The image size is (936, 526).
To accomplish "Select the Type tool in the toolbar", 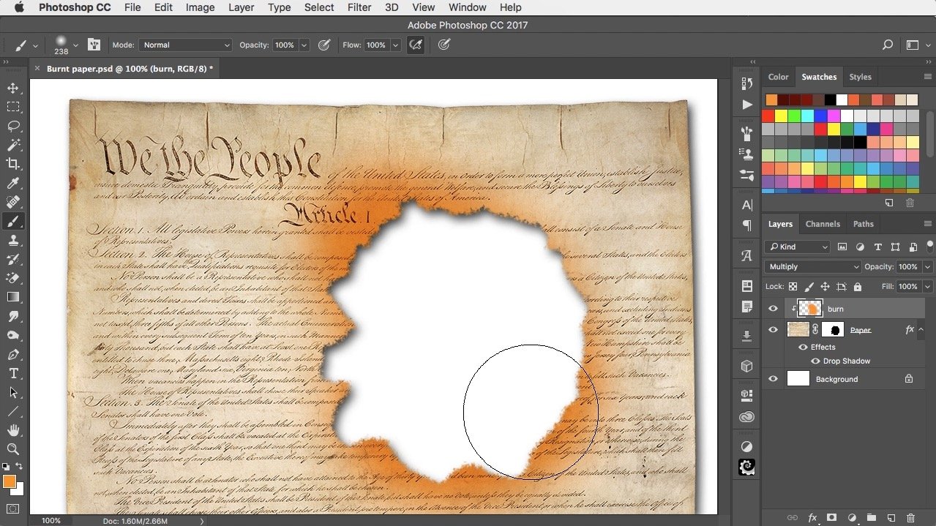I will click(x=13, y=373).
